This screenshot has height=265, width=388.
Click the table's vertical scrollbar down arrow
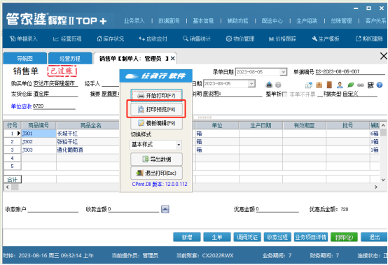tap(383, 180)
